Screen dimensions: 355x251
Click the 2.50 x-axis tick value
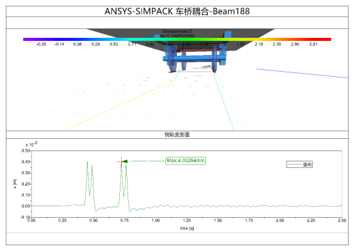pos(342,220)
